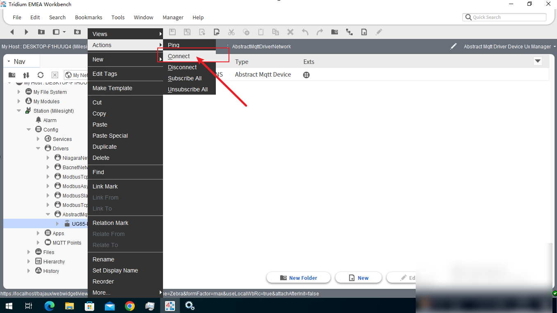Viewport: 557px width, 313px height.
Task: Click the Delete X toolbar icon
Action: click(x=290, y=32)
